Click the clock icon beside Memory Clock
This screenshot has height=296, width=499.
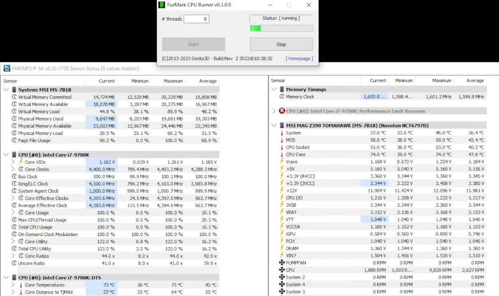(x=282, y=97)
